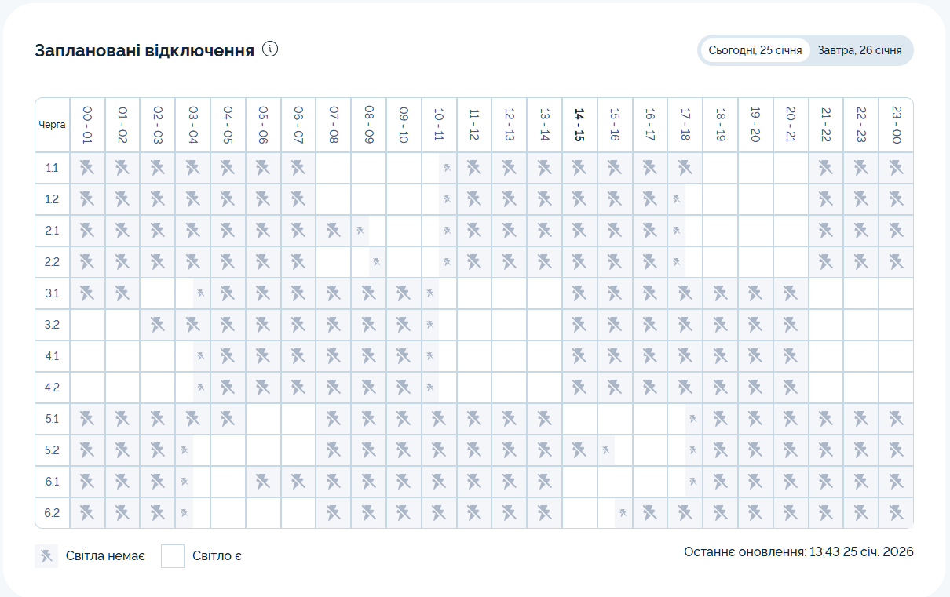Select queue 6.2 row label
The image size is (950, 597).
click(52, 513)
